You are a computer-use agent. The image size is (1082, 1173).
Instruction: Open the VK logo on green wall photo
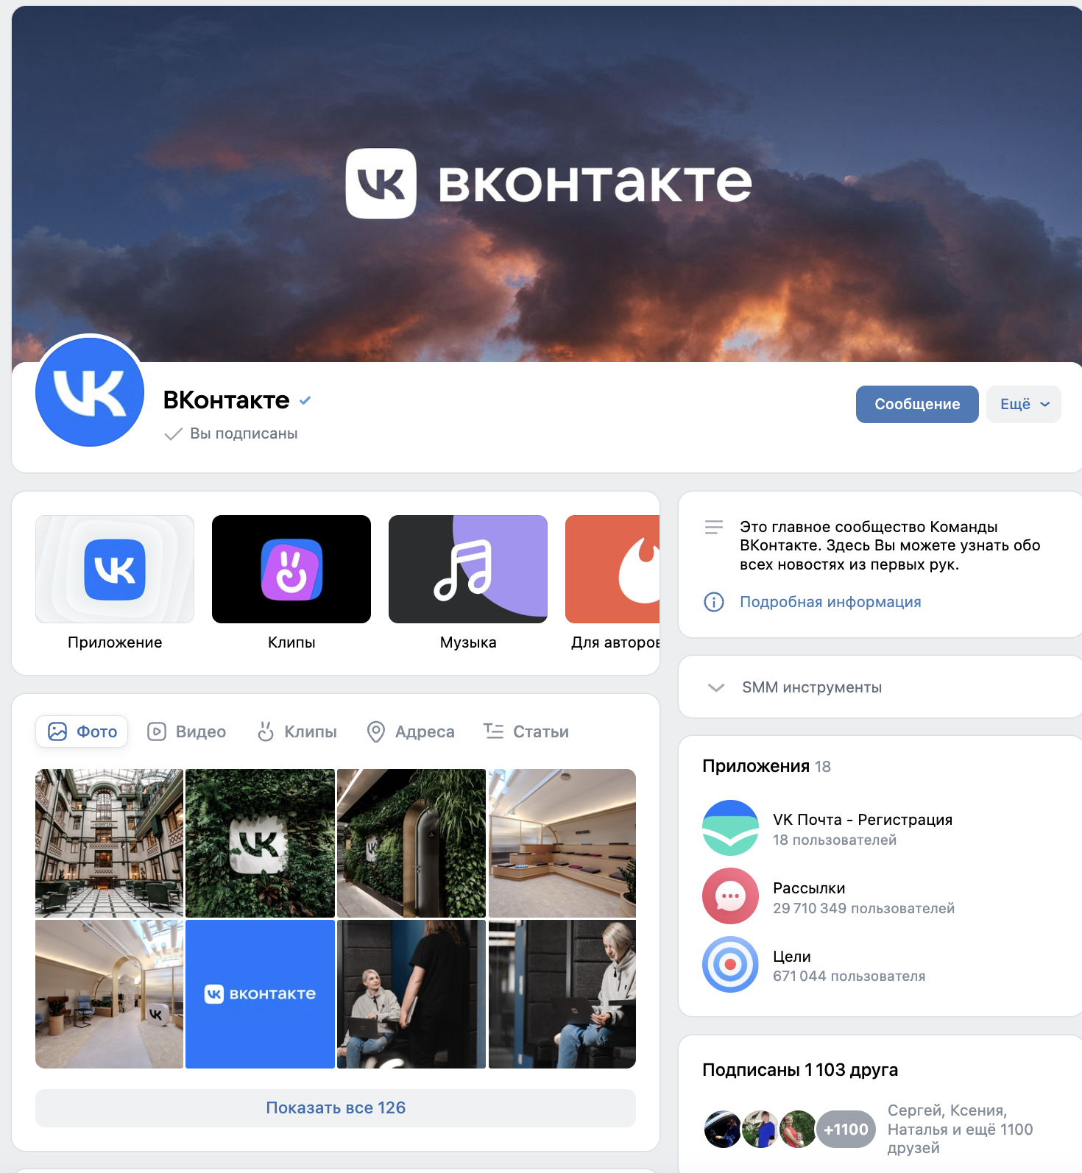260,843
